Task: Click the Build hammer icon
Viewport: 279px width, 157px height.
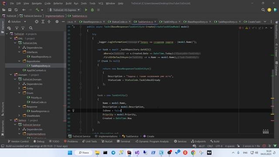Action: pos(37,10)
